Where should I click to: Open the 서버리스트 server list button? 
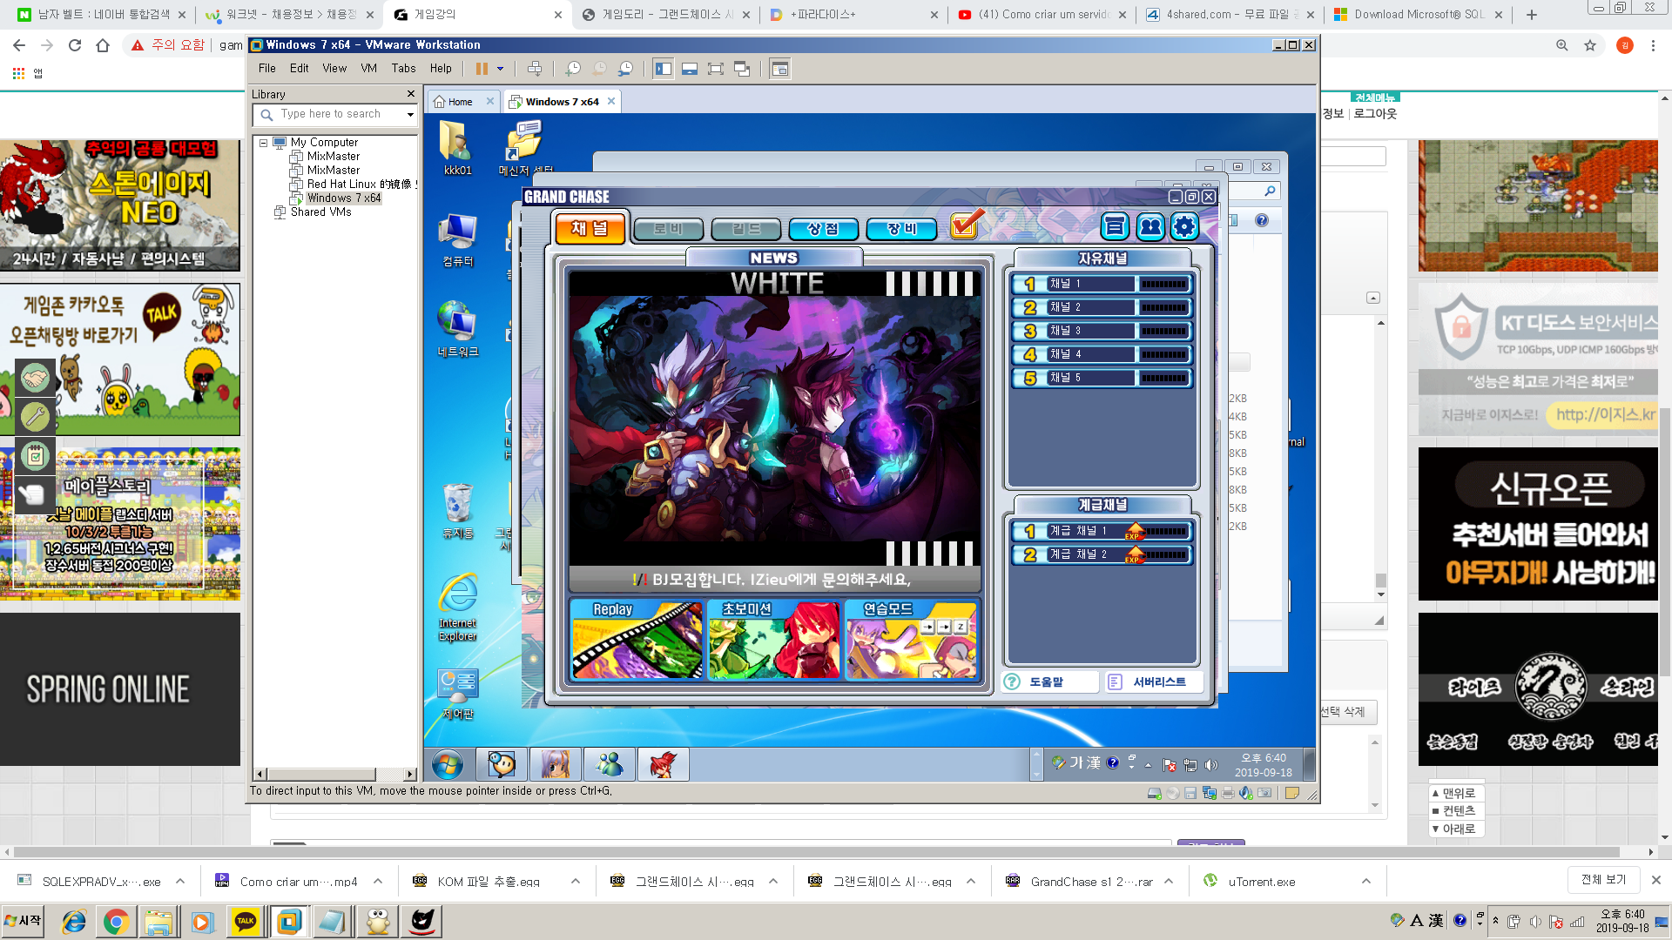pos(1154,682)
